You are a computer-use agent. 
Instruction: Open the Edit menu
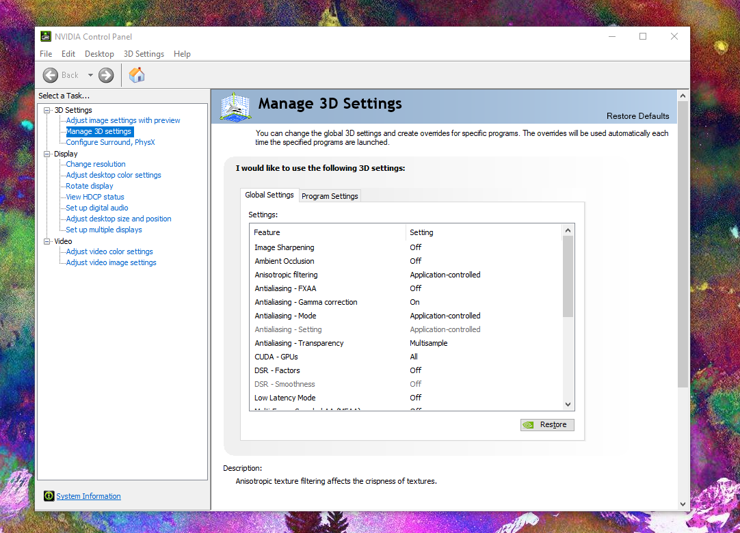tap(68, 54)
